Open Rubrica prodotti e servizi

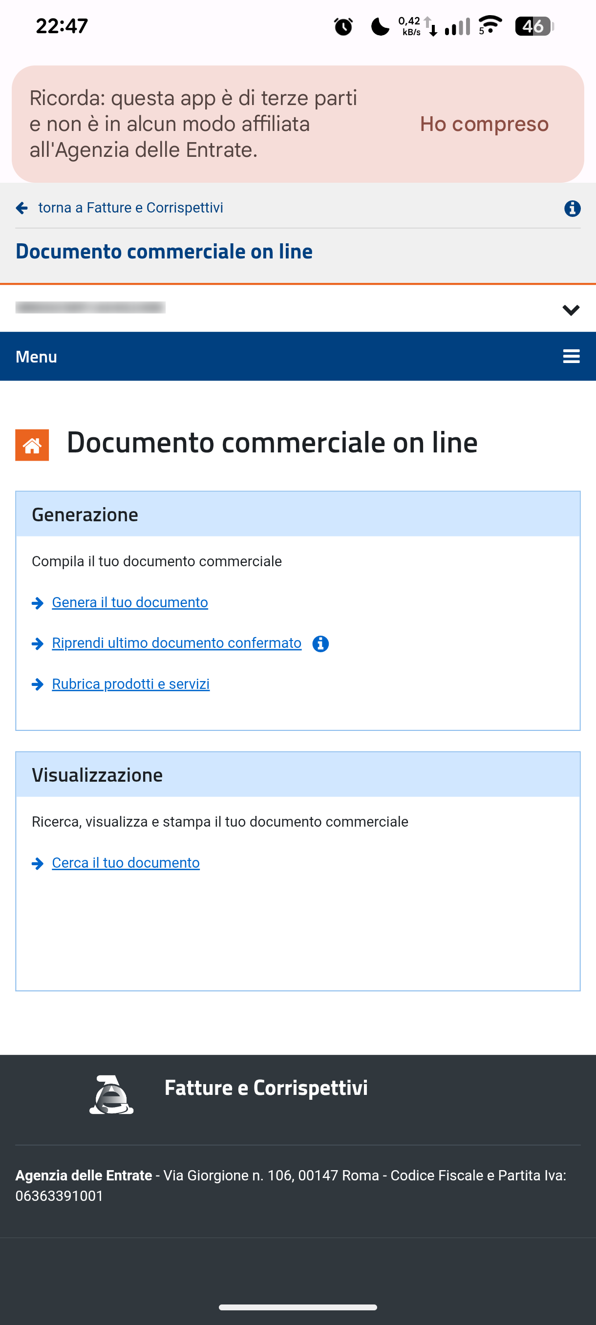pos(130,684)
